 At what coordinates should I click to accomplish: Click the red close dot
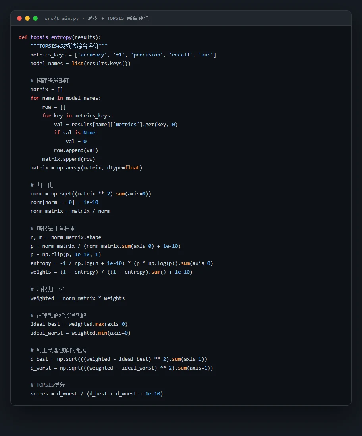click(19, 18)
